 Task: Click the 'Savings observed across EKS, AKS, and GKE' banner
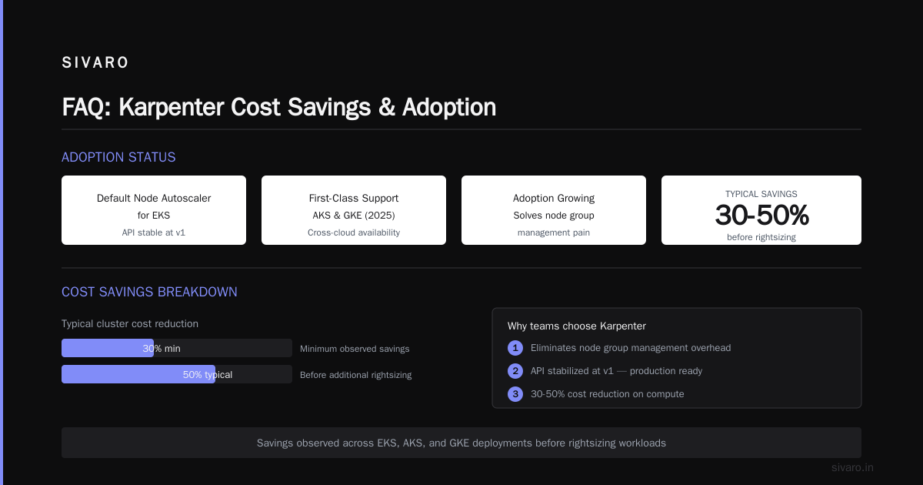click(461, 443)
